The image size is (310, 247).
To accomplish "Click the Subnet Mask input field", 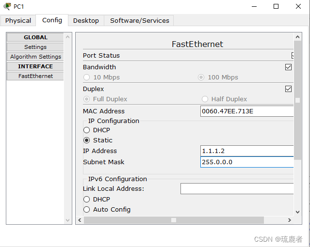I will point(247,162).
